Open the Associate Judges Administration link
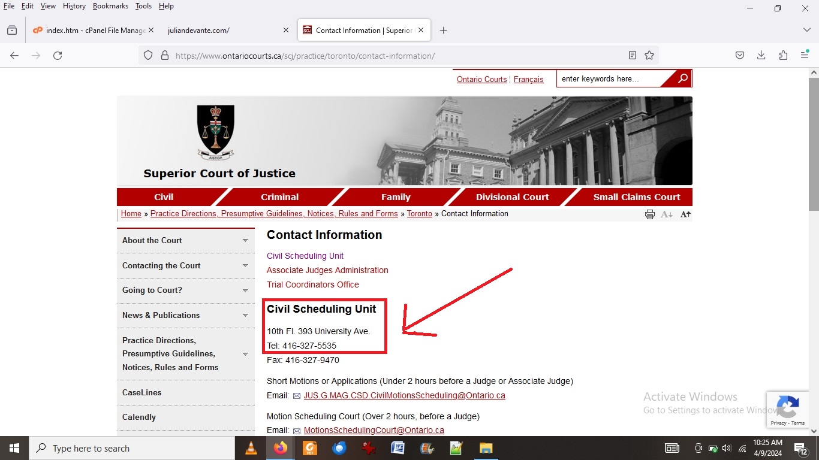The image size is (819, 460). coord(327,270)
